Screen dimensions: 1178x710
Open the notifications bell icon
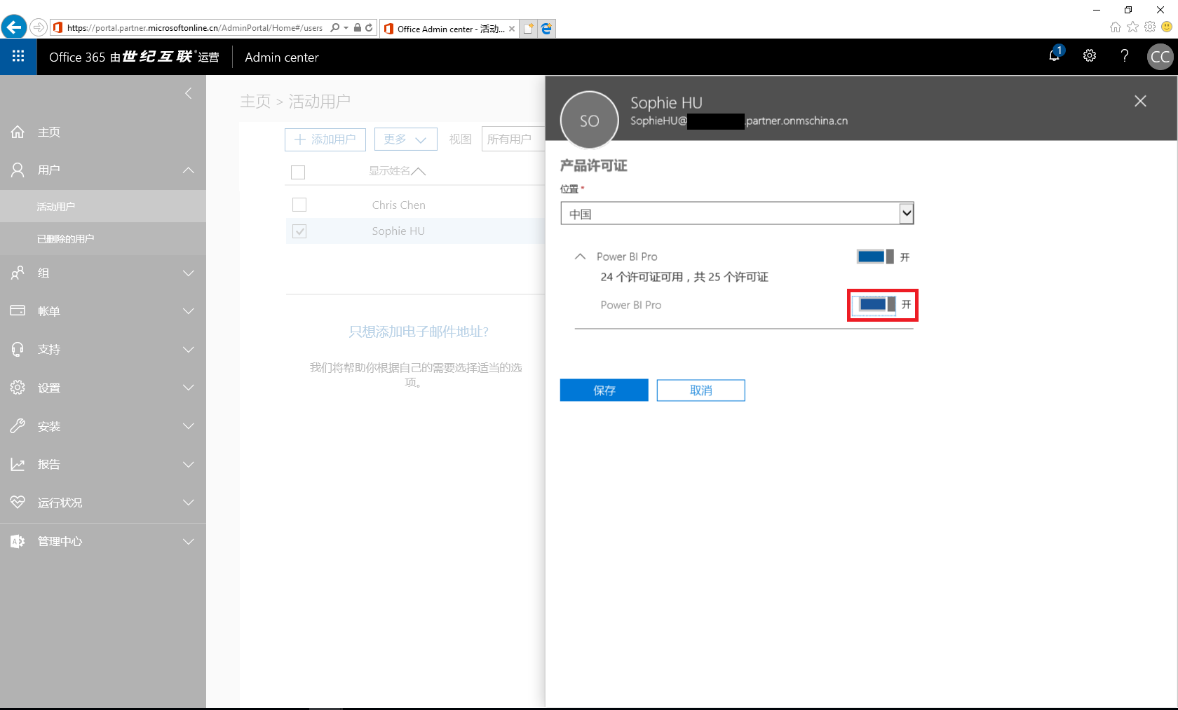click(1054, 56)
